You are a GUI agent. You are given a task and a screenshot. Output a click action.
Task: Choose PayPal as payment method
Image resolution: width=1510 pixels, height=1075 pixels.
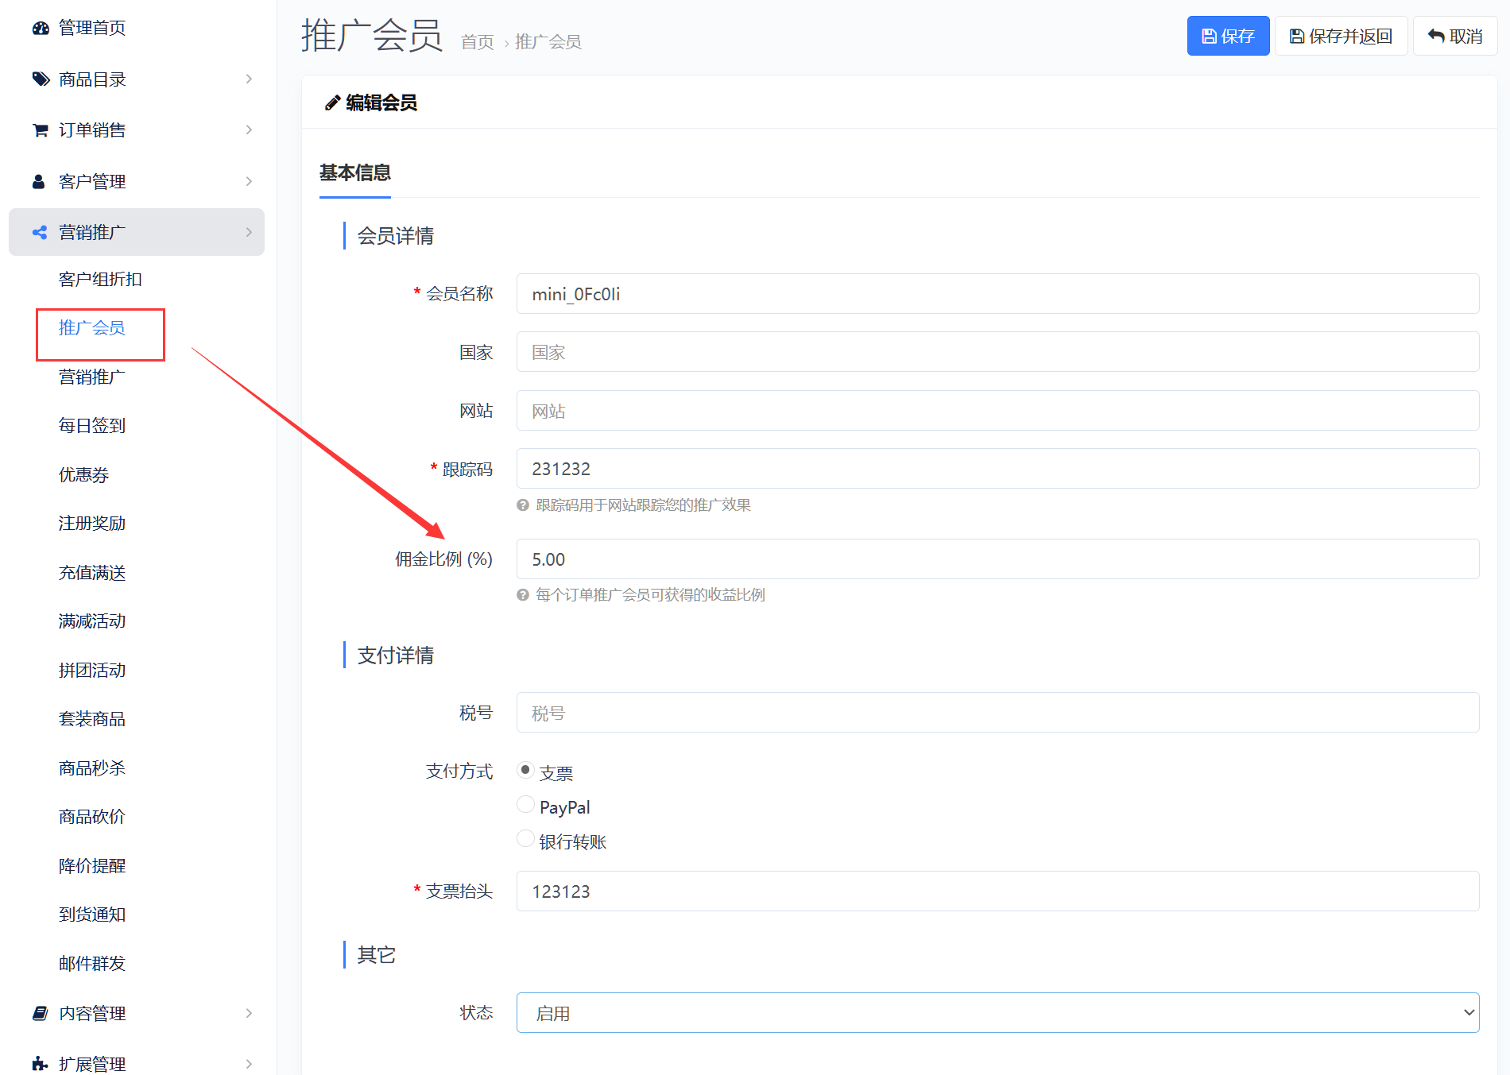pos(525,805)
